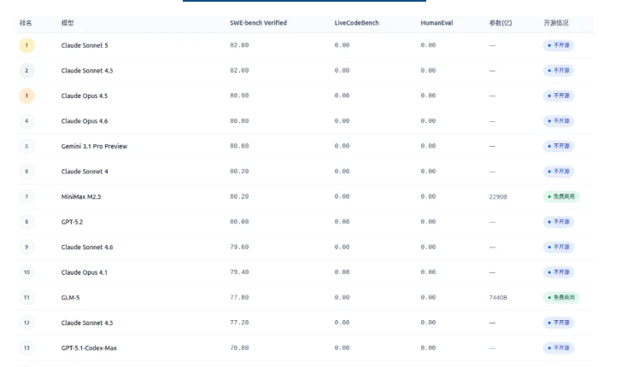Viewport: 621px width, 367px height.
Task: Sort by the SWE-bench Verified column header
Action: (258, 22)
